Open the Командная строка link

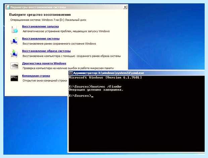pos(36,76)
